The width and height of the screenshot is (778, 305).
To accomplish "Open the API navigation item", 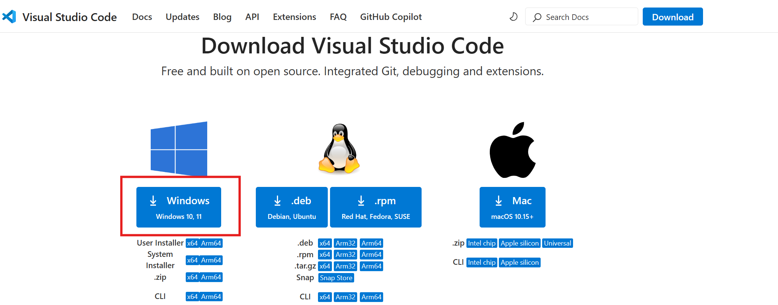I will pos(252,17).
